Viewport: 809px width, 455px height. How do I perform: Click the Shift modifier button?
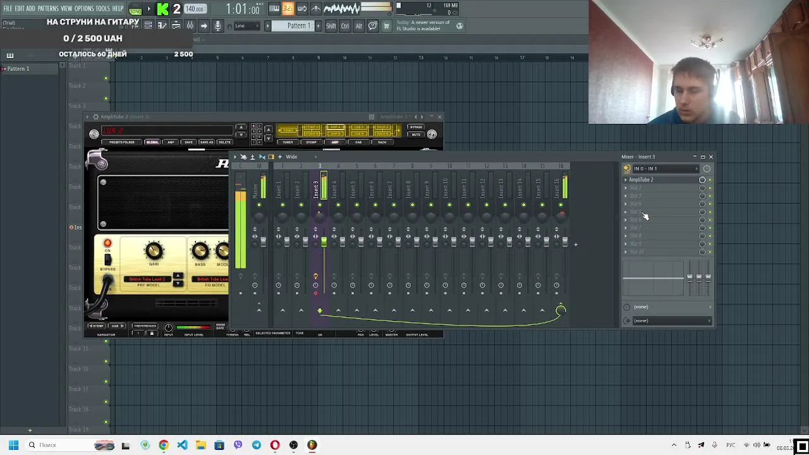pos(331,26)
